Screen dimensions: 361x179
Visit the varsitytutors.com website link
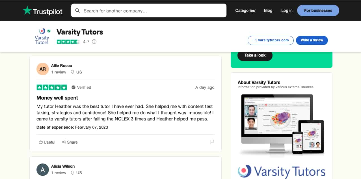(271, 40)
